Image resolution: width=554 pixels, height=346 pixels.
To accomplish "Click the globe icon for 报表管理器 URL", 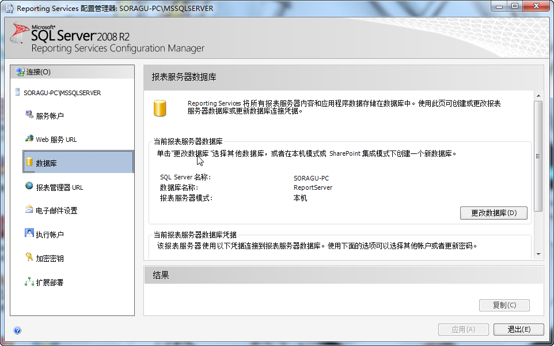I will [x=29, y=186].
